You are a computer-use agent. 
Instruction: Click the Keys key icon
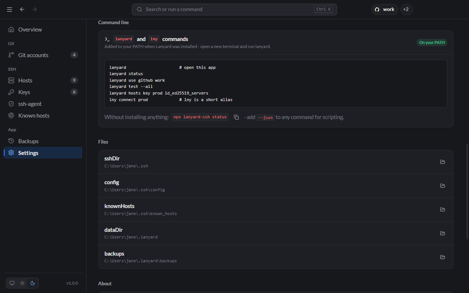click(11, 92)
